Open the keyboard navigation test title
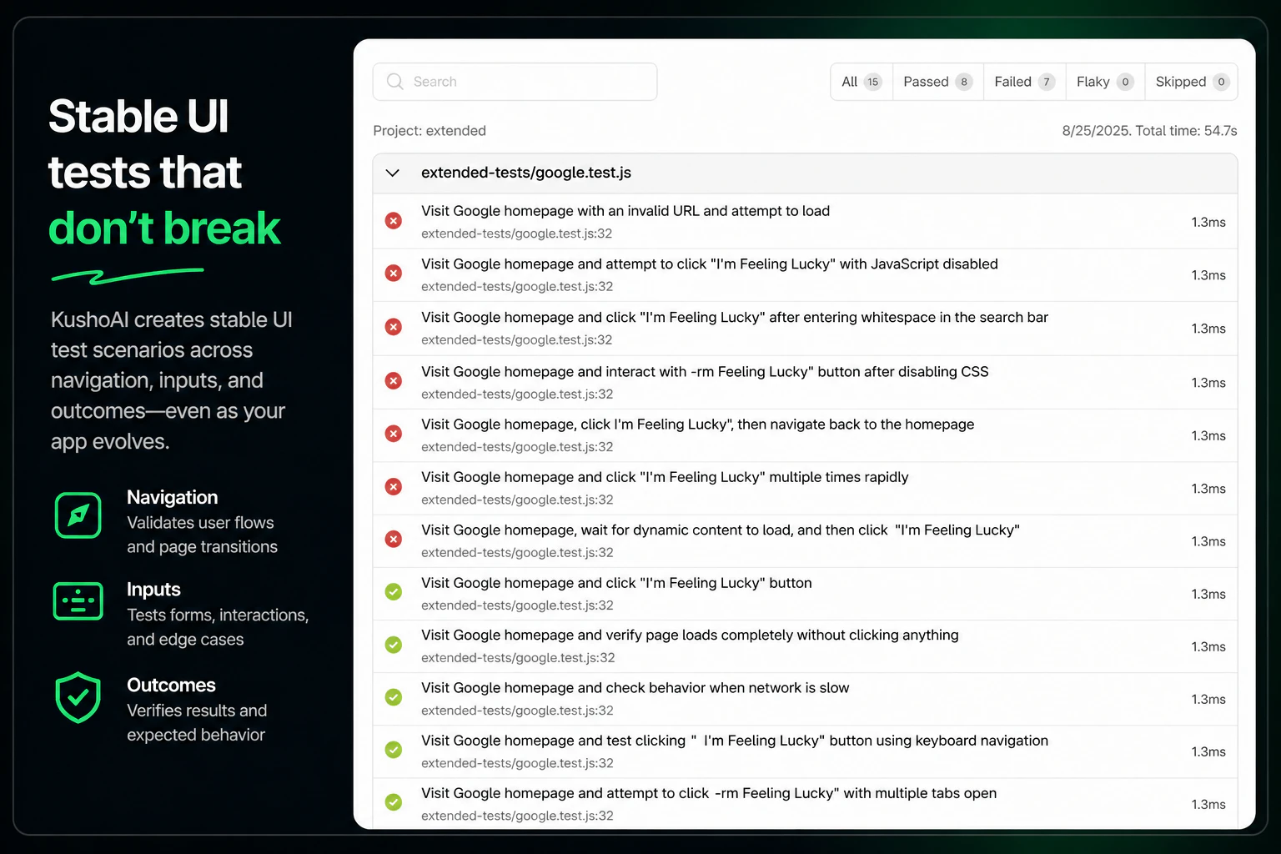 coord(735,740)
